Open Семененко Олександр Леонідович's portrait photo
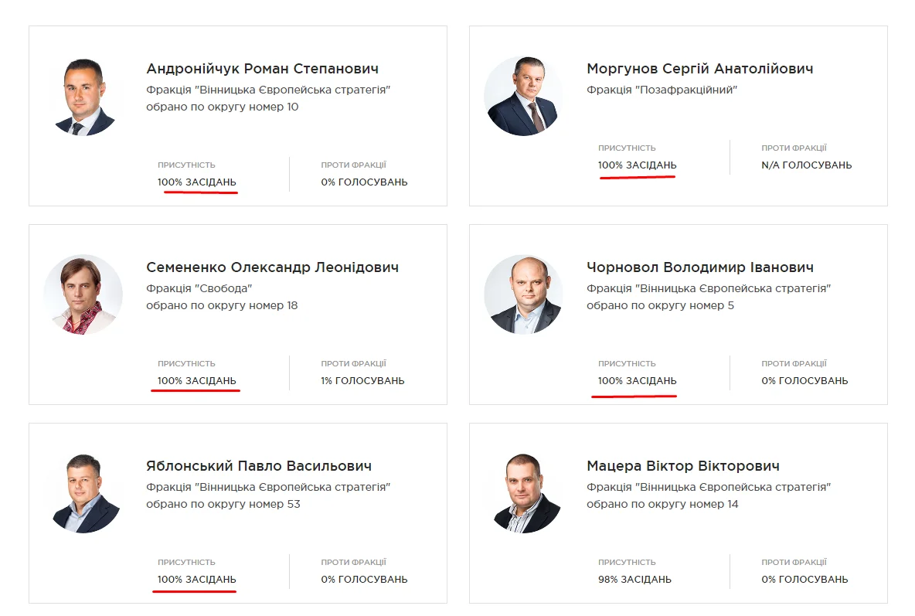Image resolution: width=915 pixels, height=616 pixels. point(83,294)
